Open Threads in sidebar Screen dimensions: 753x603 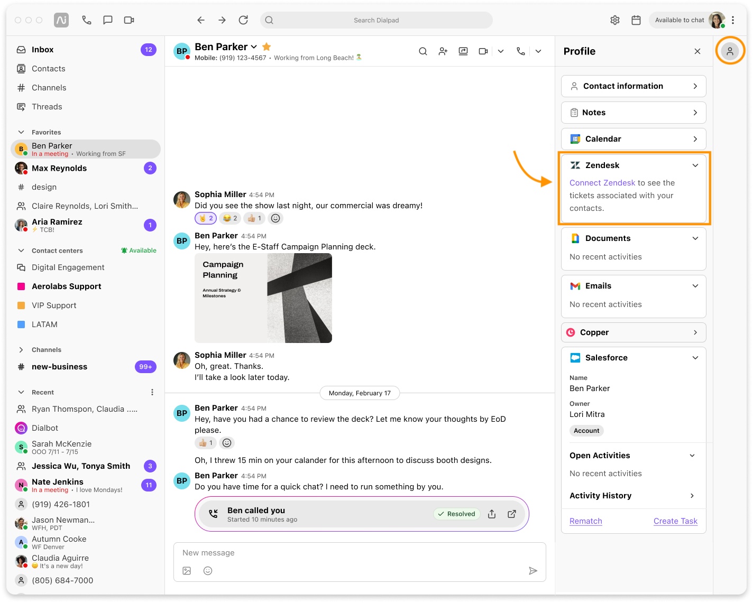(86, 107)
